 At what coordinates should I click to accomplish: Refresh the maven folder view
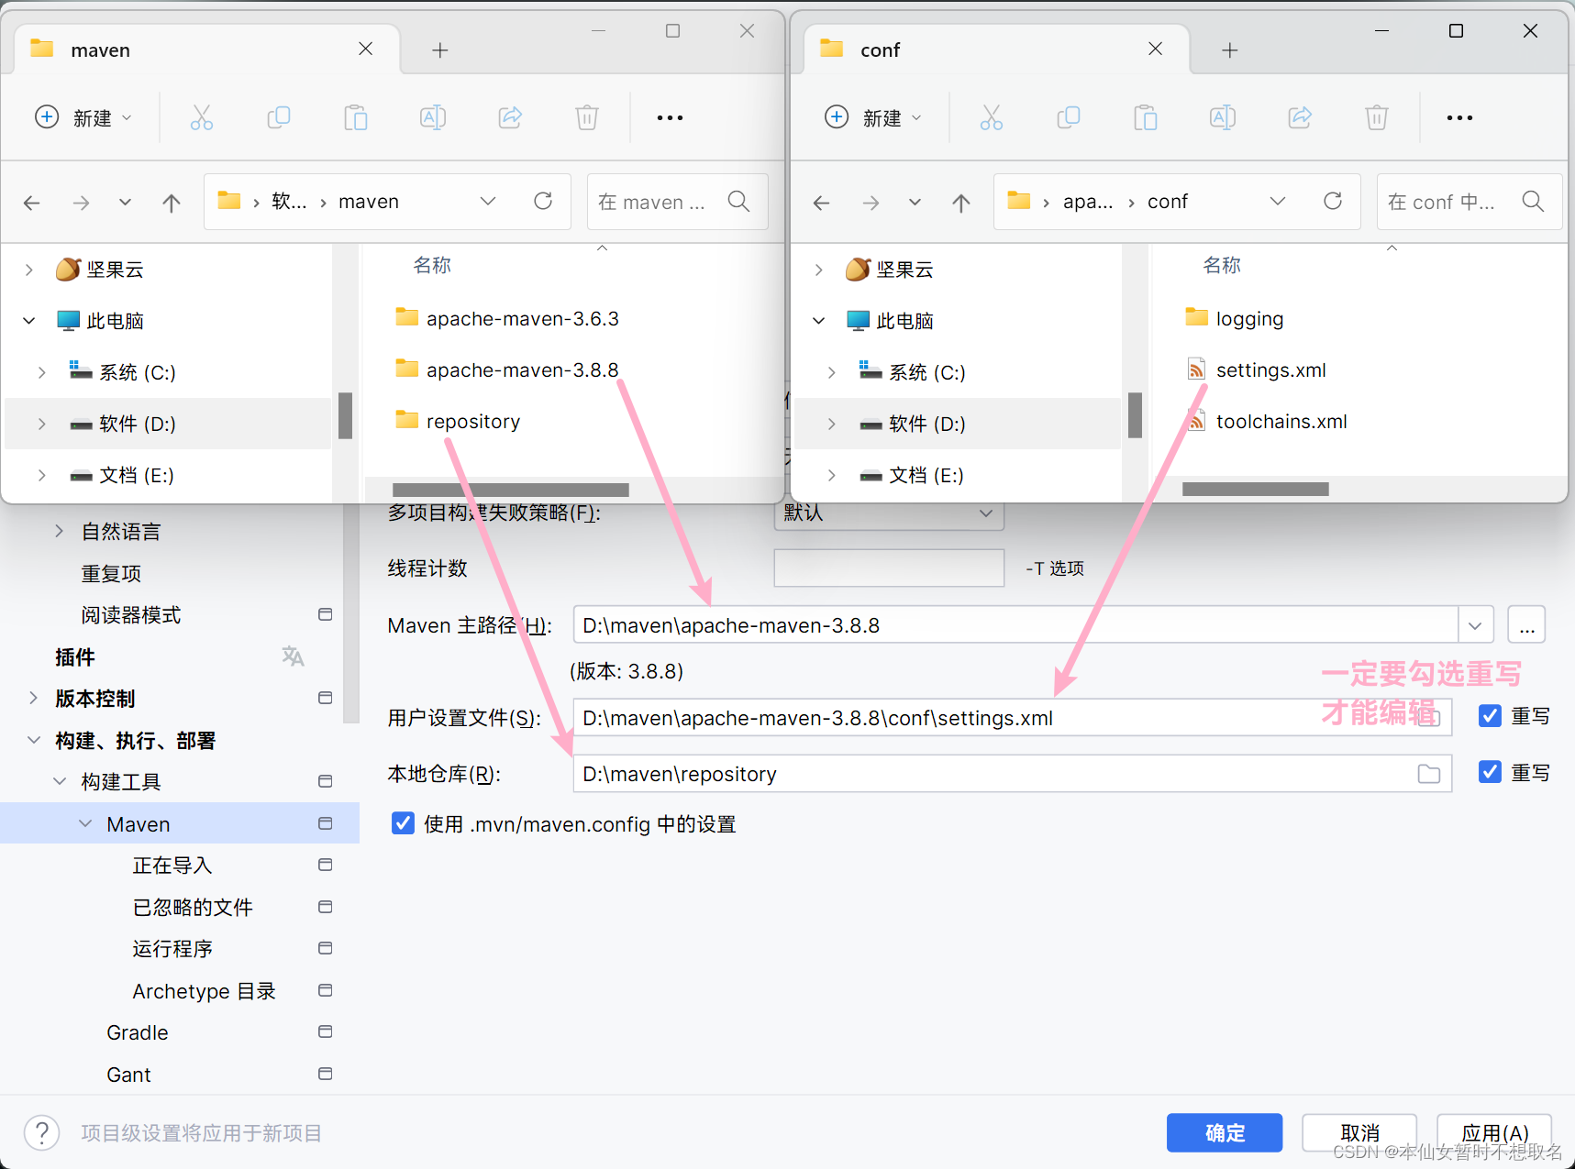coord(543,201)
